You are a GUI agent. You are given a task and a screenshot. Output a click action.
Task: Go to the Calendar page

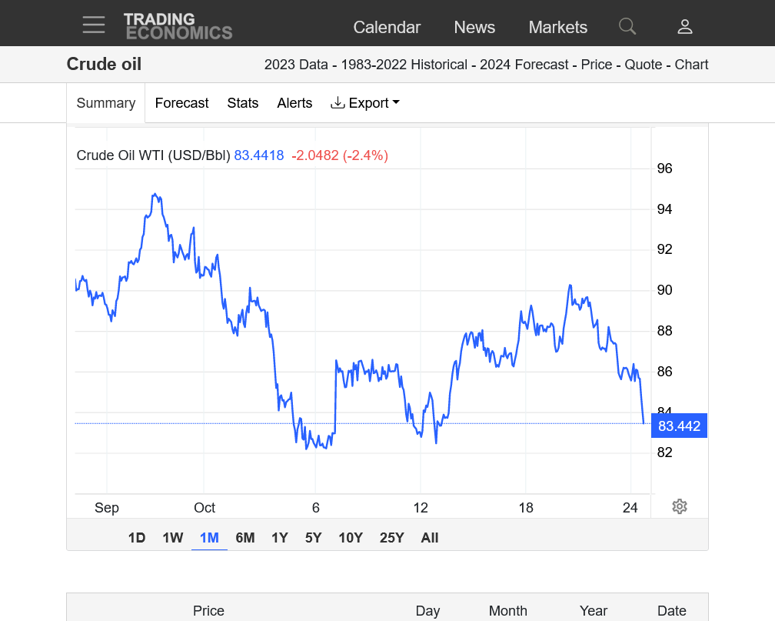pos(387,27)
